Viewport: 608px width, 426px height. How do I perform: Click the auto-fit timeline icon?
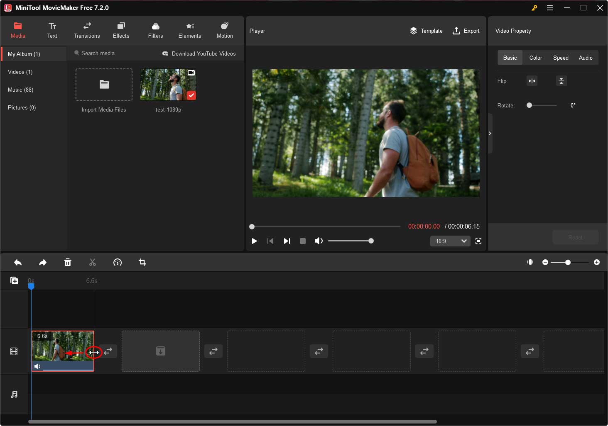(530, 262)
